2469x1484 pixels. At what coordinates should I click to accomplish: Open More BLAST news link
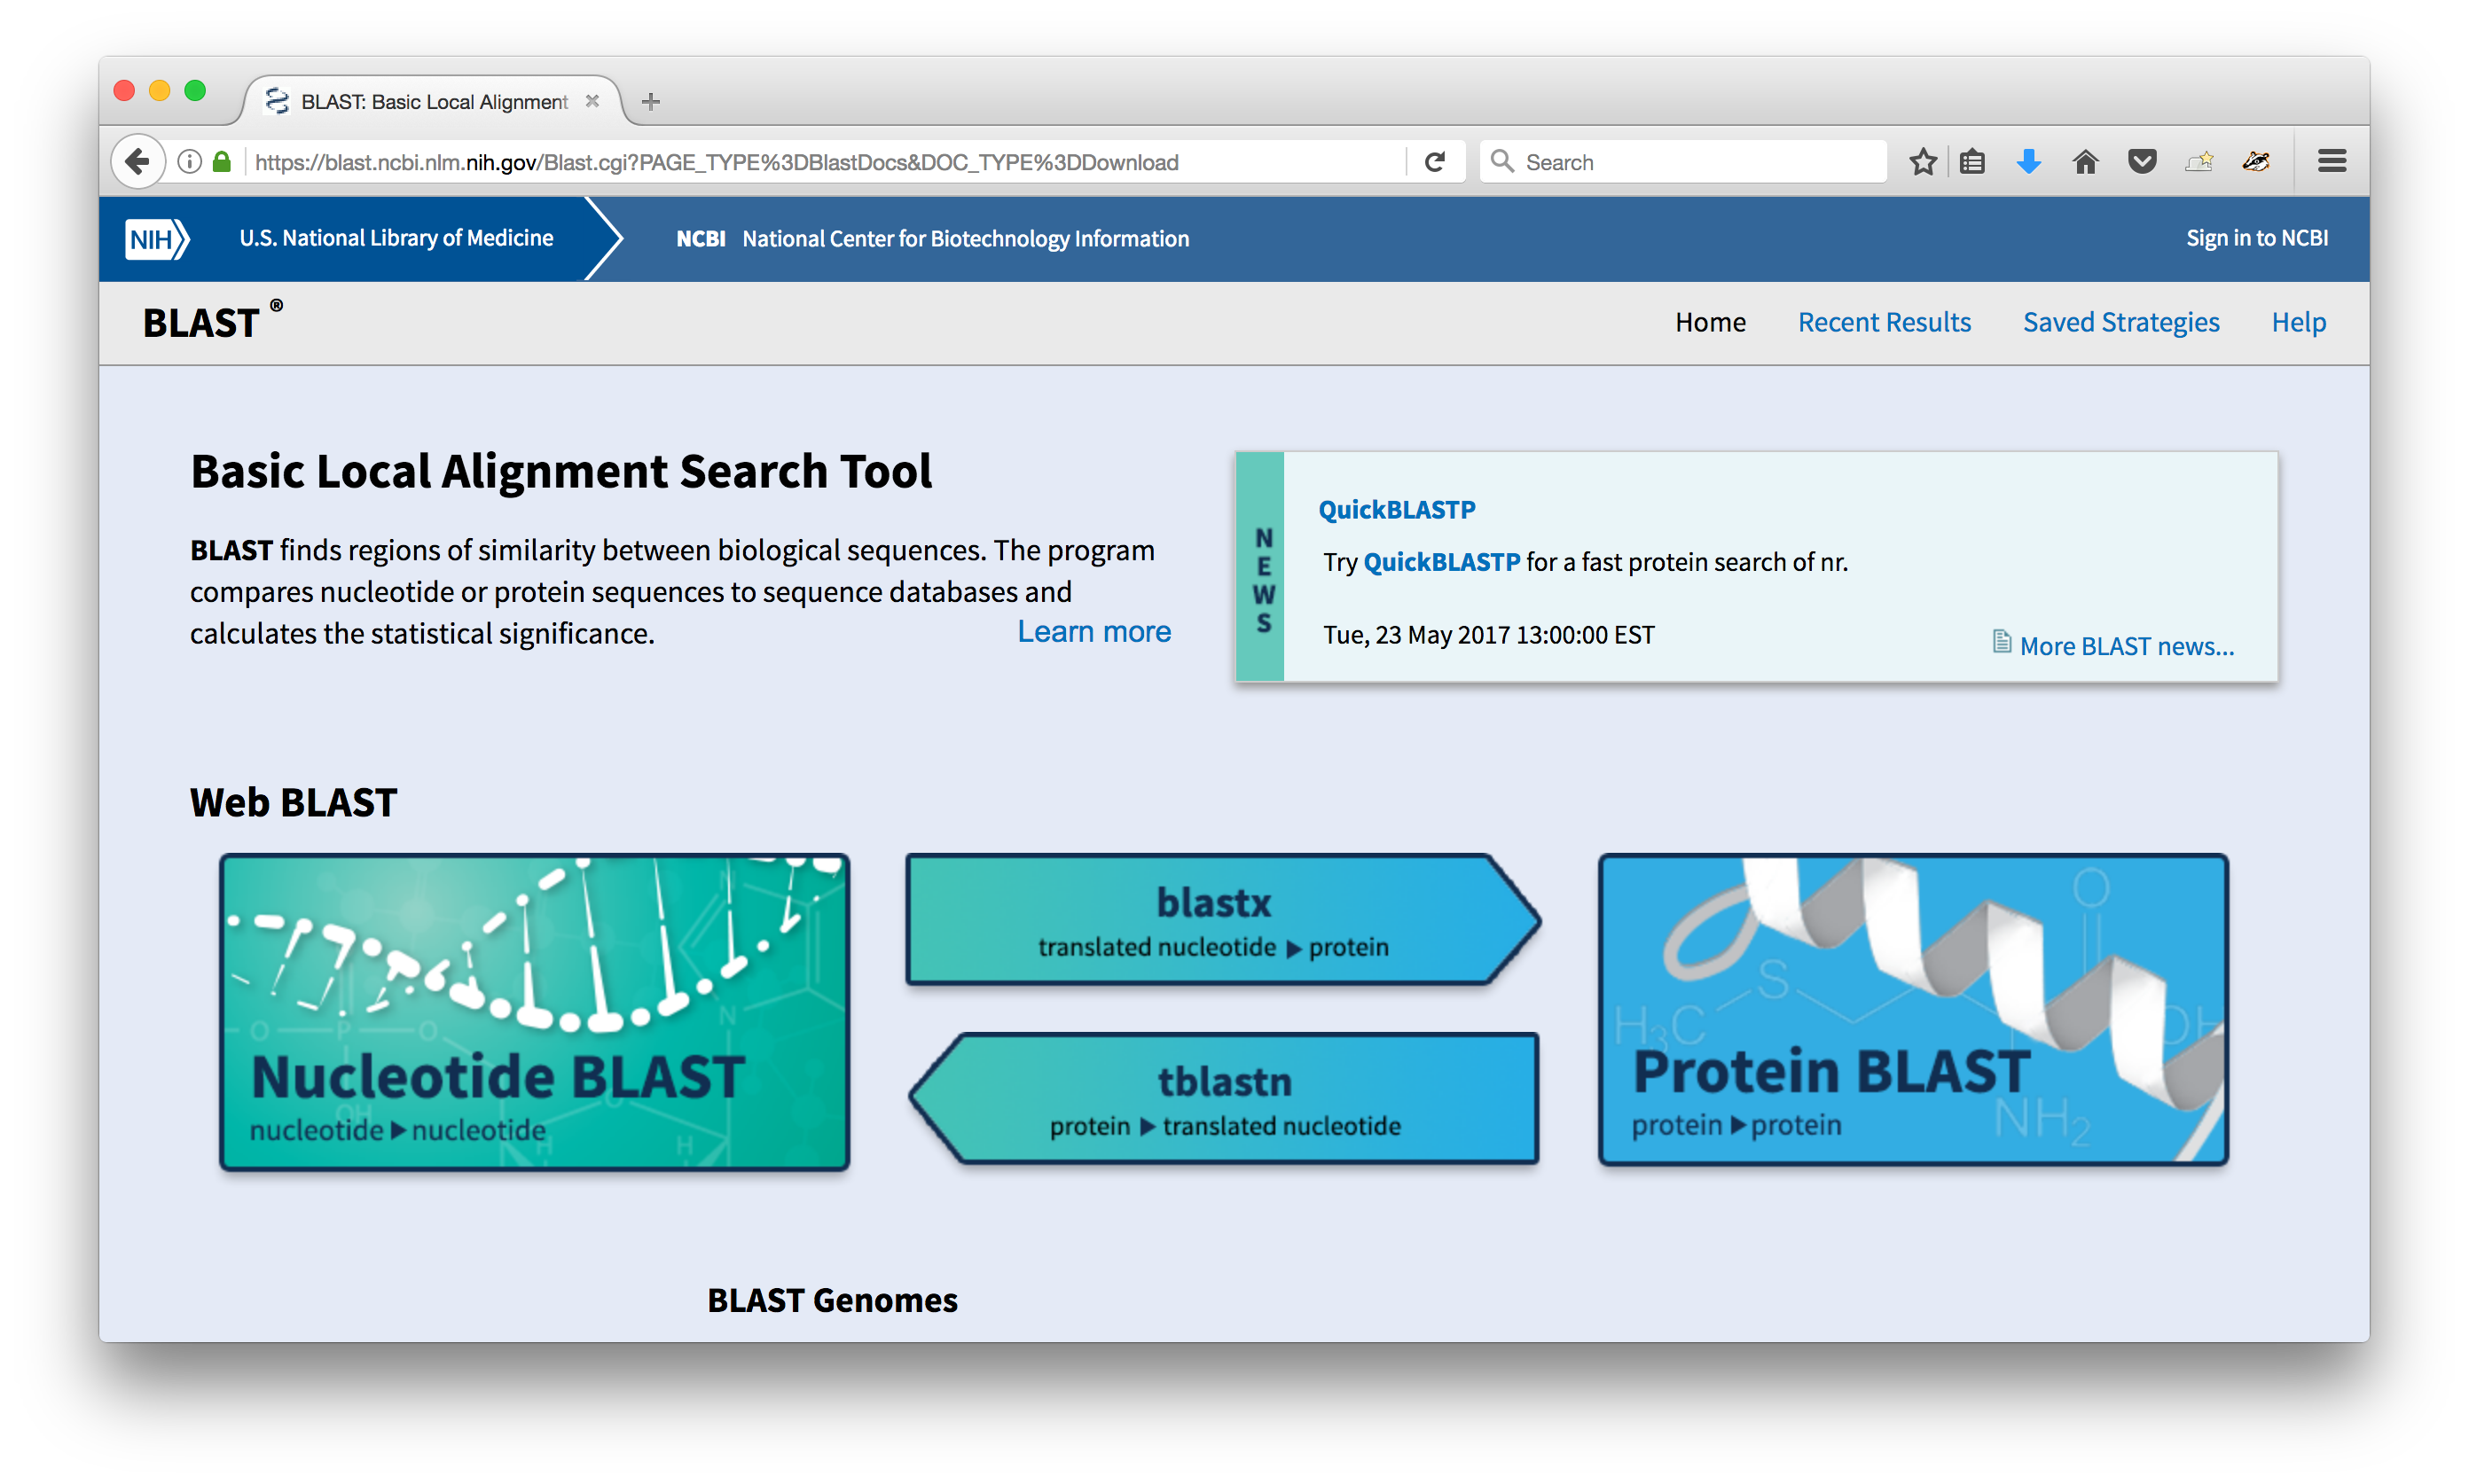[2126, 646]
